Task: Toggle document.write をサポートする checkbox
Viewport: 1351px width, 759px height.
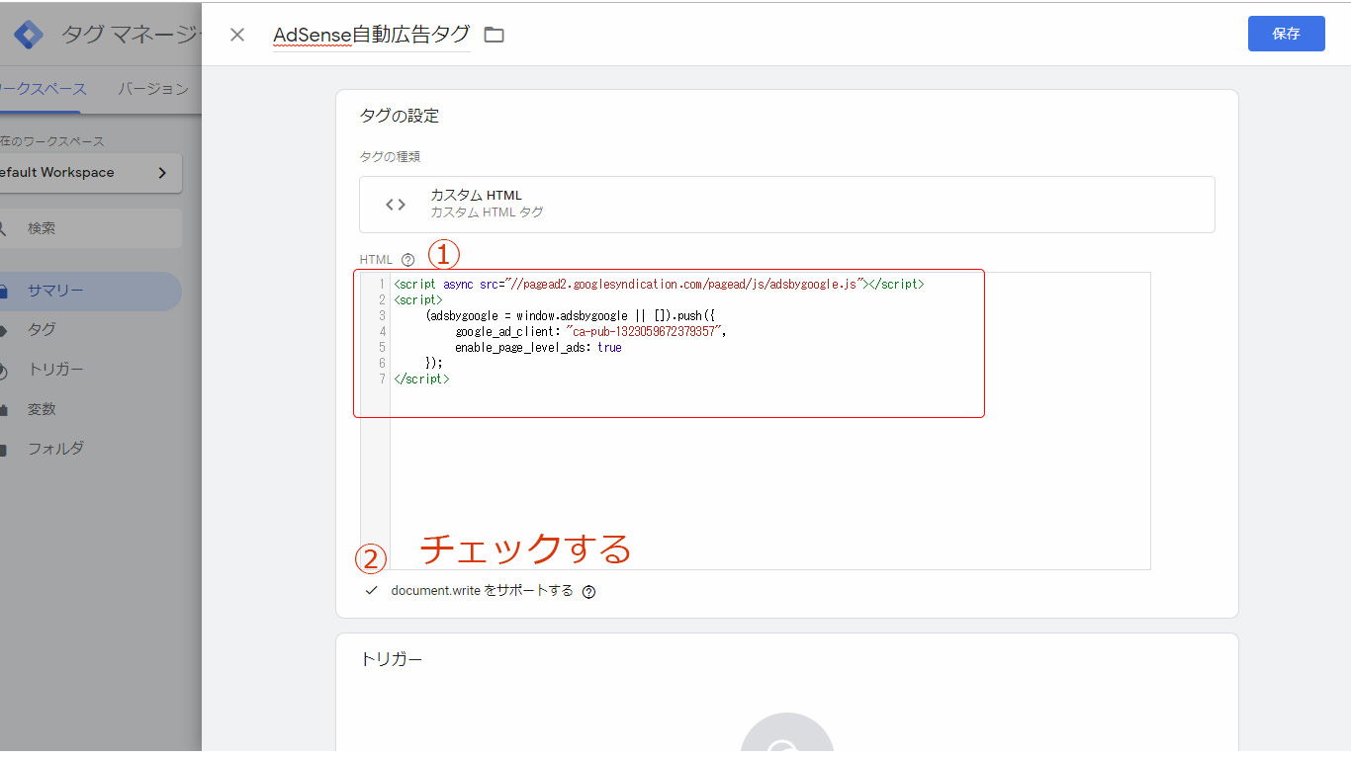Action: pos(372,591)
